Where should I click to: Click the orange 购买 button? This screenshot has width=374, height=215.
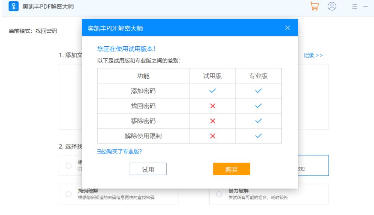[231, 169]
